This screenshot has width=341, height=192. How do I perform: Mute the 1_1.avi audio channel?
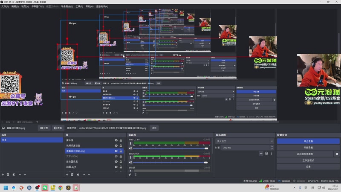coord(130,148)
